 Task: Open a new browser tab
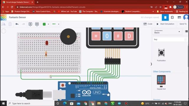click(x=38, y=2)
